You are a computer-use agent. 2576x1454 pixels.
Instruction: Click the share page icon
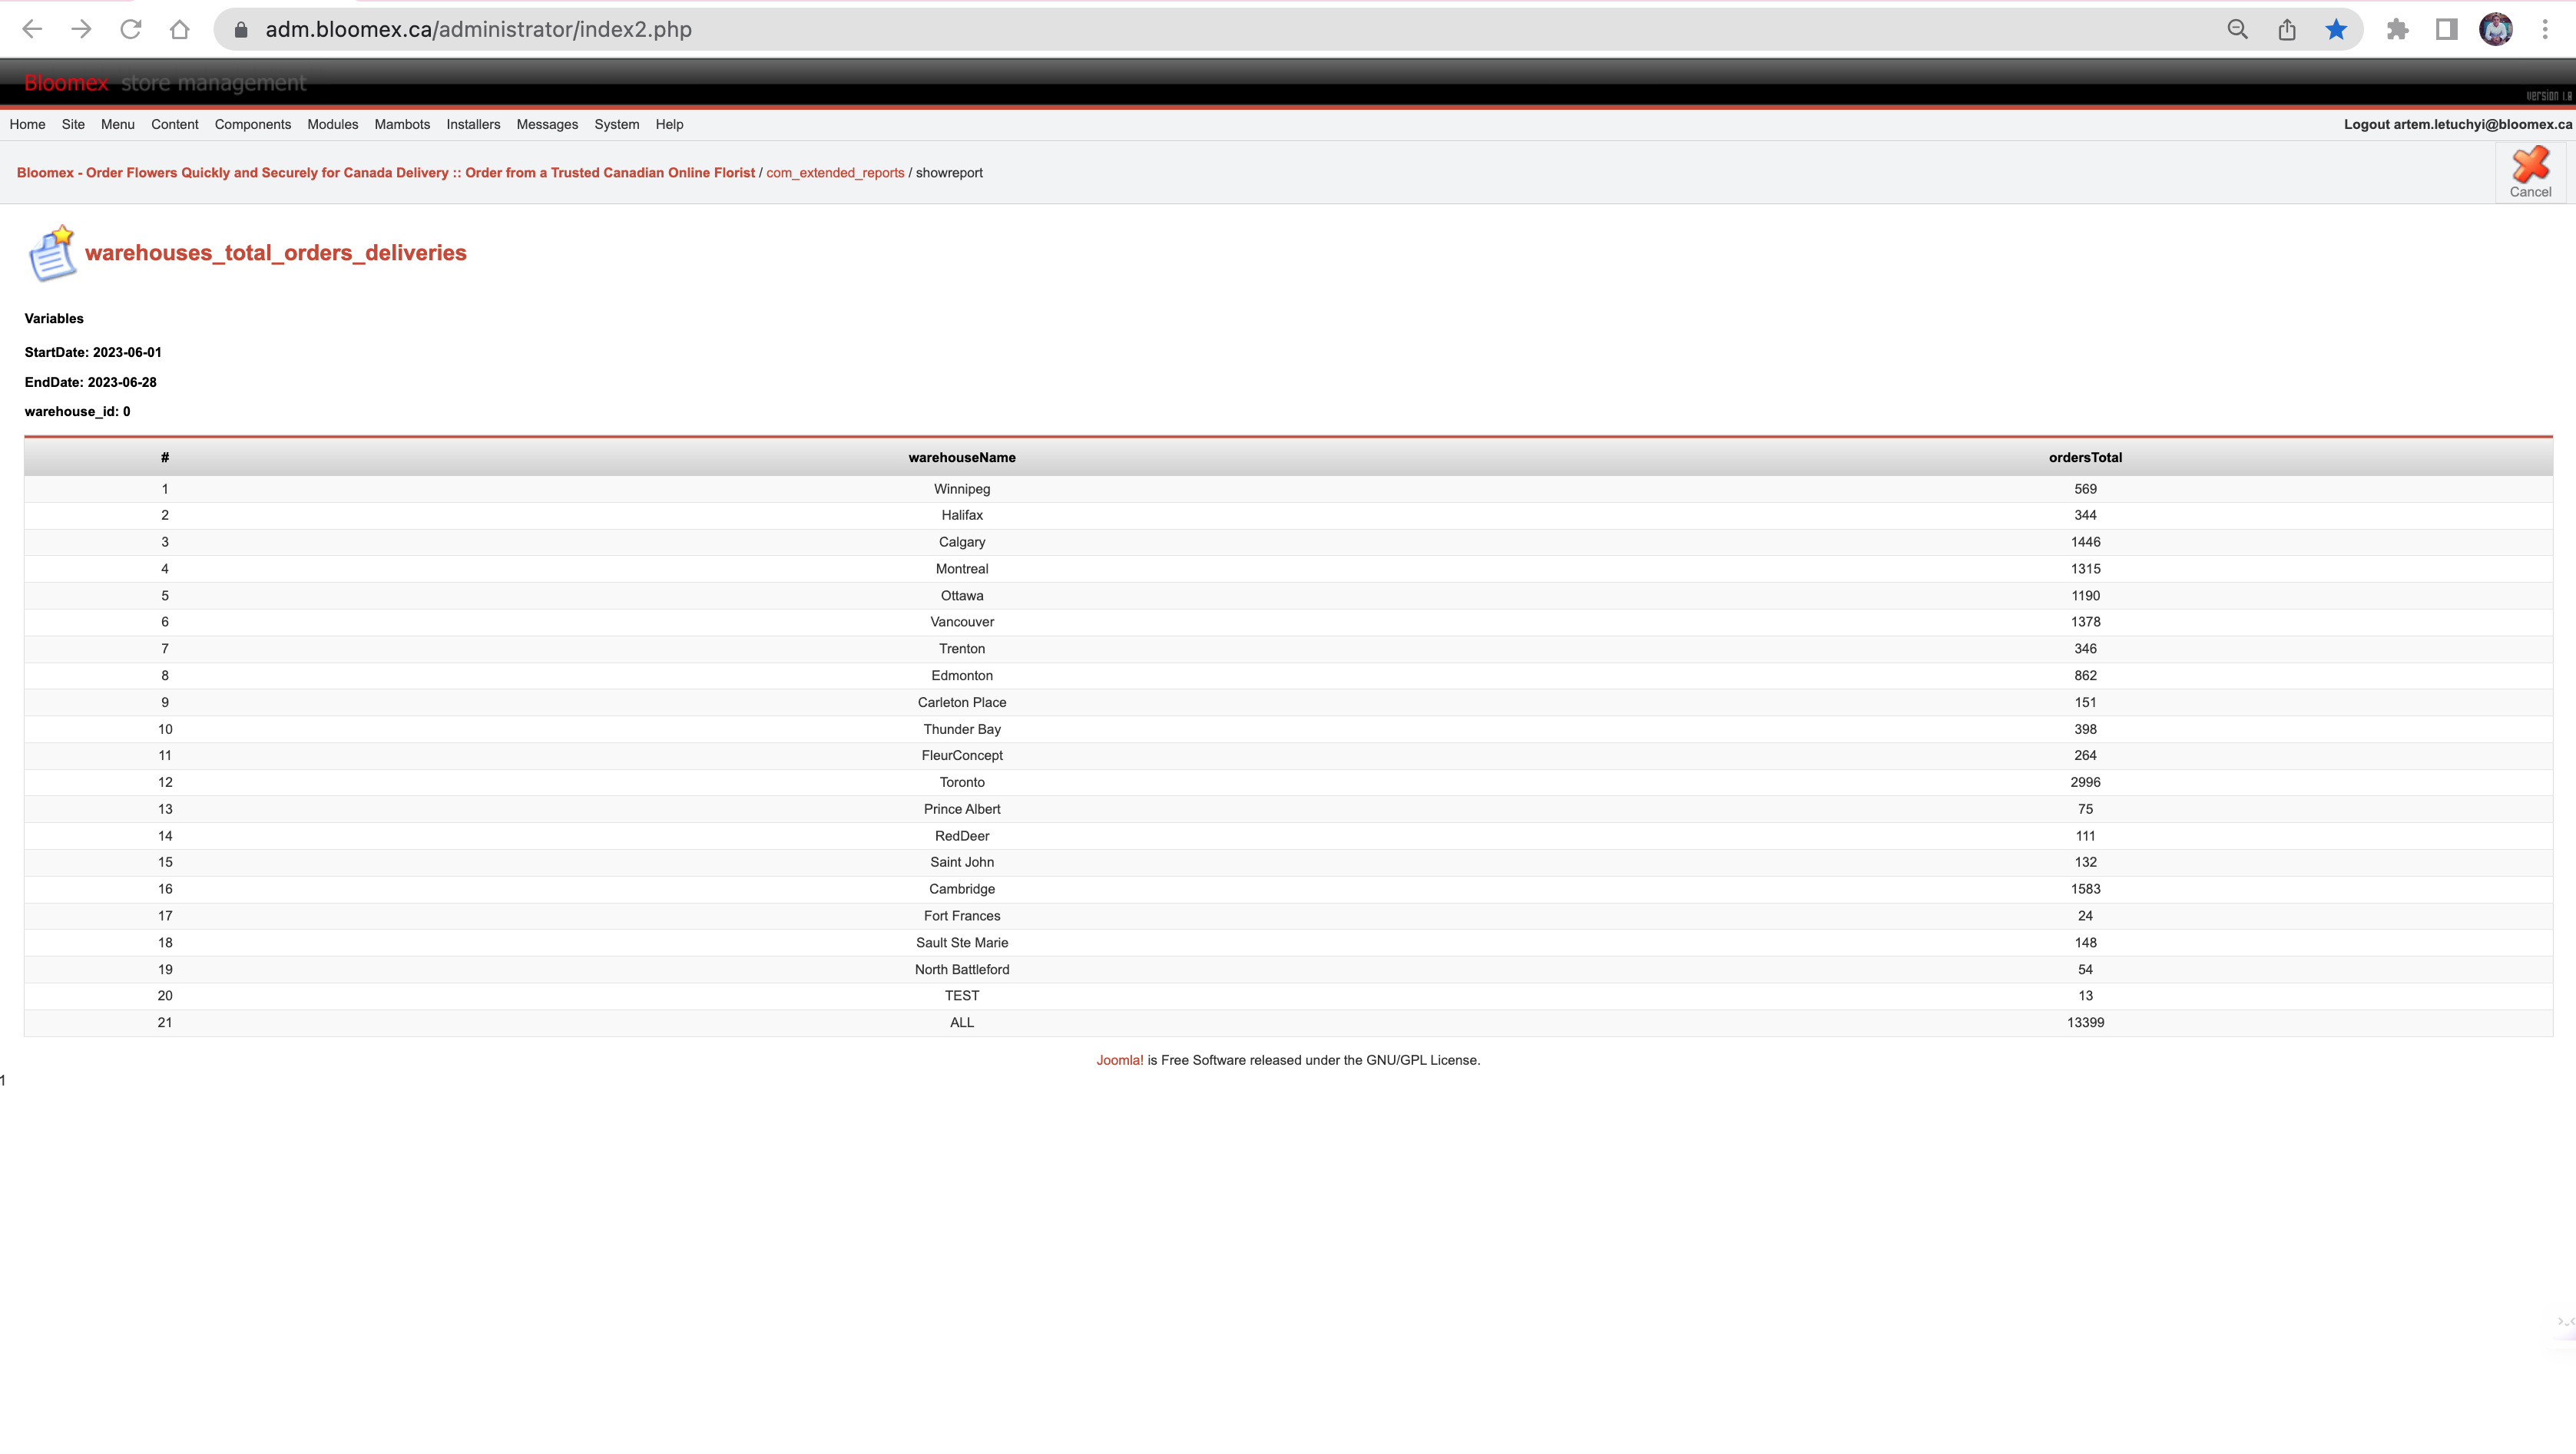(2287, 30)
